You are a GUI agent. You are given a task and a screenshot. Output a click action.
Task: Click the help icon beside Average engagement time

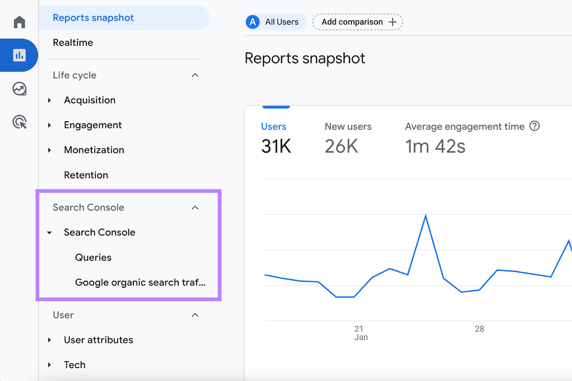click(534, 126)
